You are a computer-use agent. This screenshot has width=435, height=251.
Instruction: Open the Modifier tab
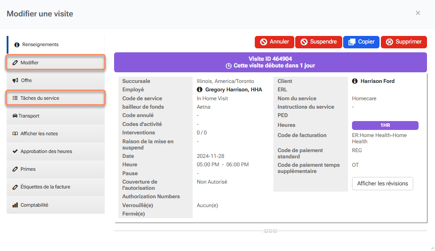click(55, 63)
